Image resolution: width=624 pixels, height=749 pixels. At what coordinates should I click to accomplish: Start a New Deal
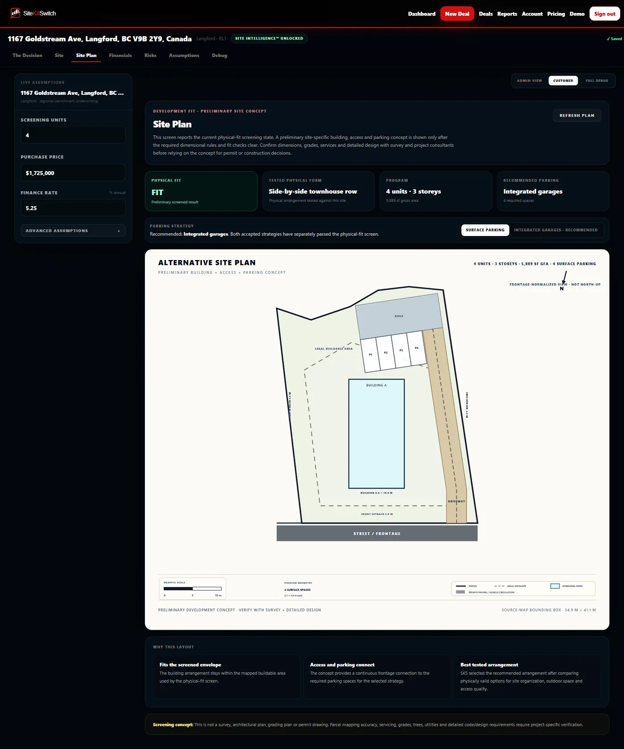point(457,14)
